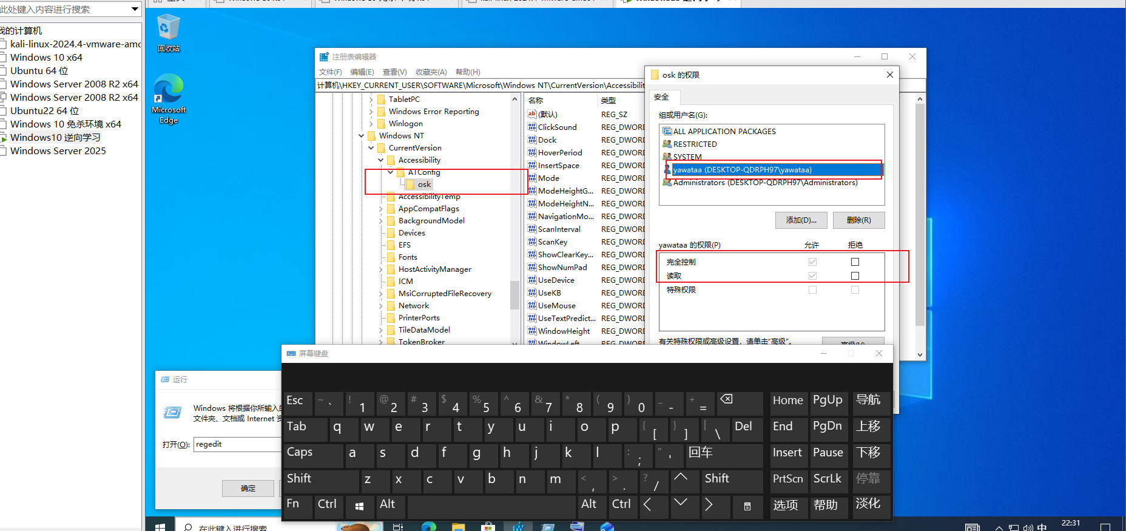Click the Registry Editor title bar icon
Image resolution: width=1126 pixels, height=531 pixels.
(x=324, y=56)
